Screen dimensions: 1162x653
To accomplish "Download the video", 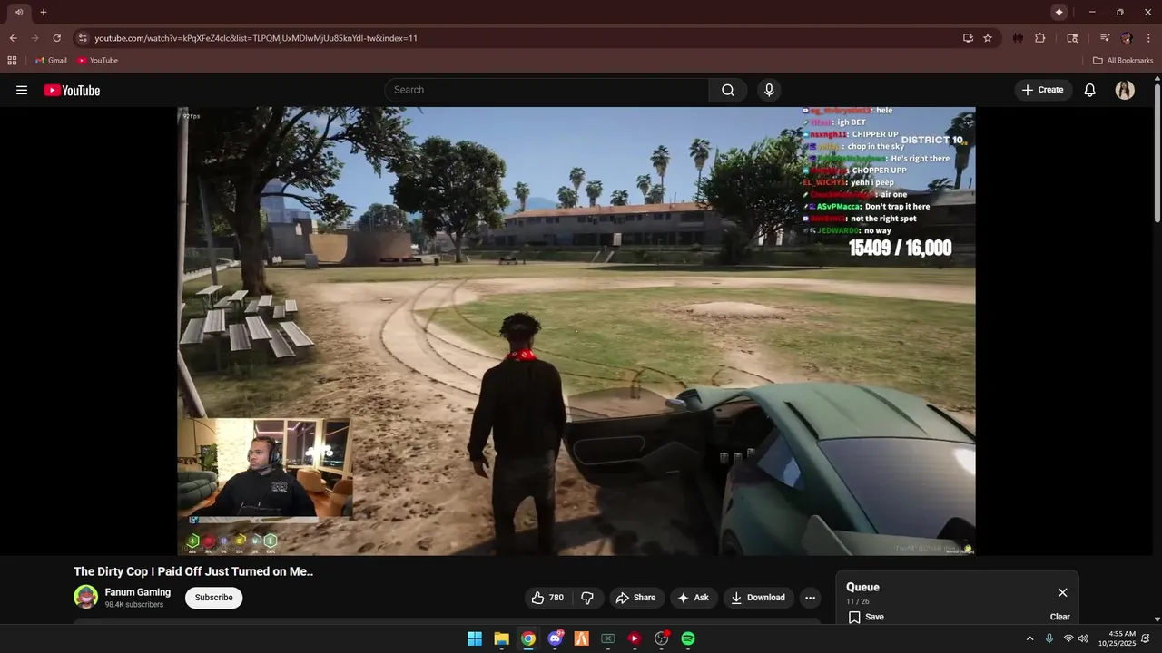I will 758,598.
